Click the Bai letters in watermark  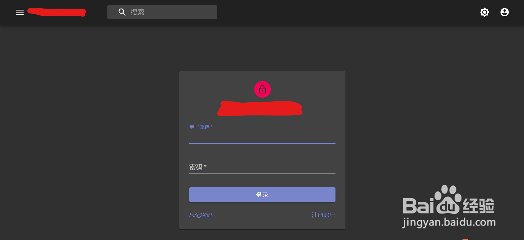[418, 206]
